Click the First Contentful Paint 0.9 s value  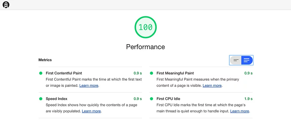pyautogui.click(x=138, y=73)
